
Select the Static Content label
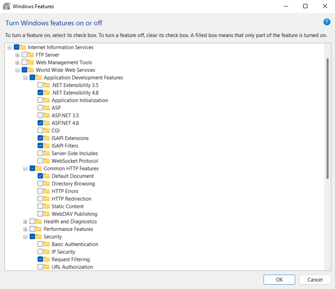68,206
